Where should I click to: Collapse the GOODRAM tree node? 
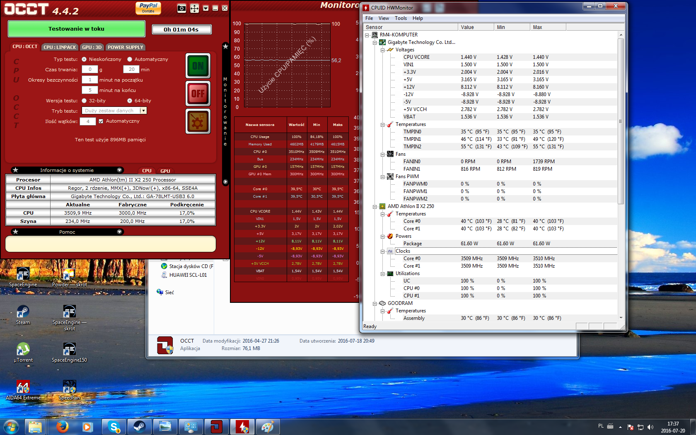375,303
